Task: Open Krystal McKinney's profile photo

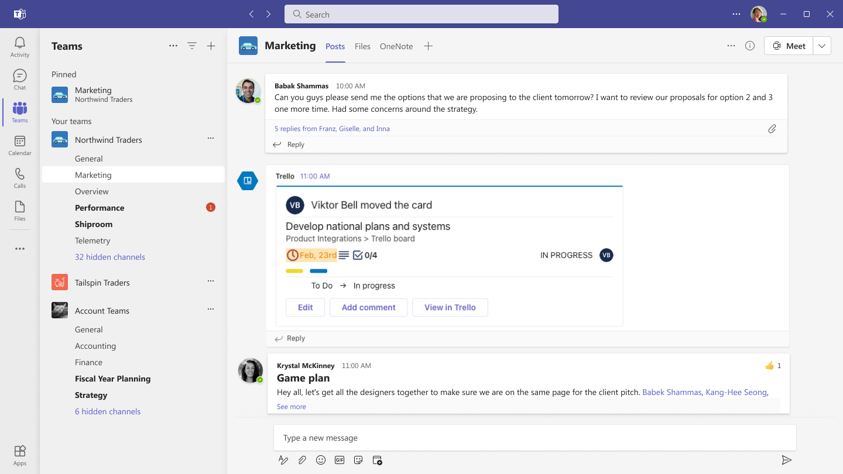Action: click(250, 370)
